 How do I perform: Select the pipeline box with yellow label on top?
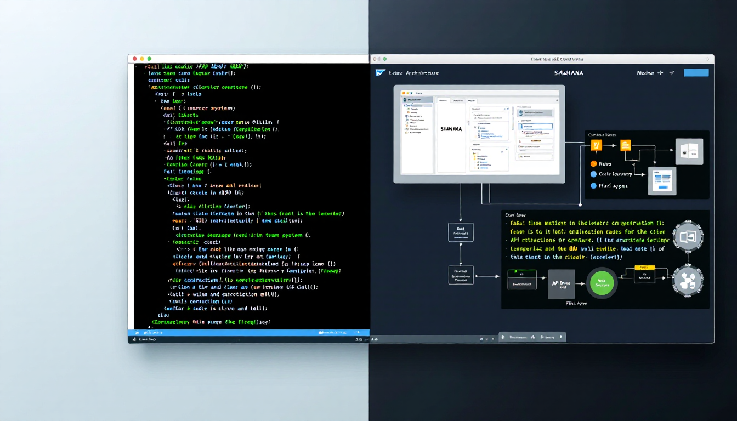pos(644,275)
